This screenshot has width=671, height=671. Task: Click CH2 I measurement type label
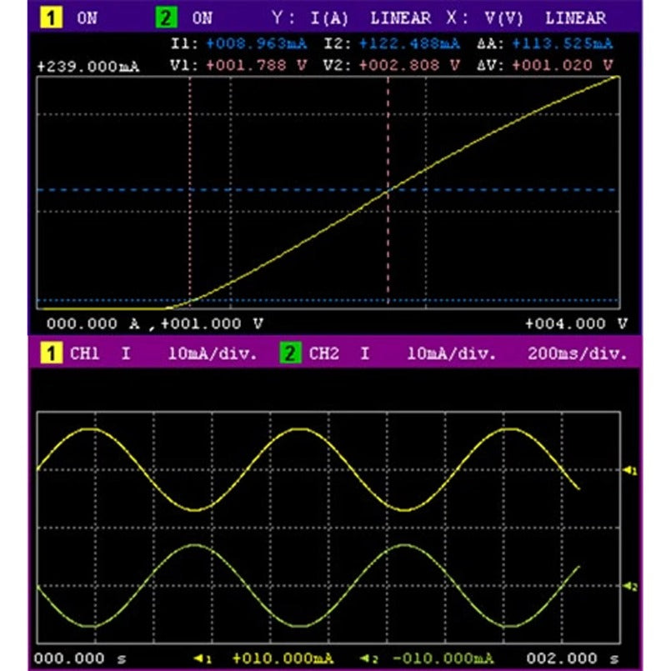pyautogui.click(x=364, y=353)
